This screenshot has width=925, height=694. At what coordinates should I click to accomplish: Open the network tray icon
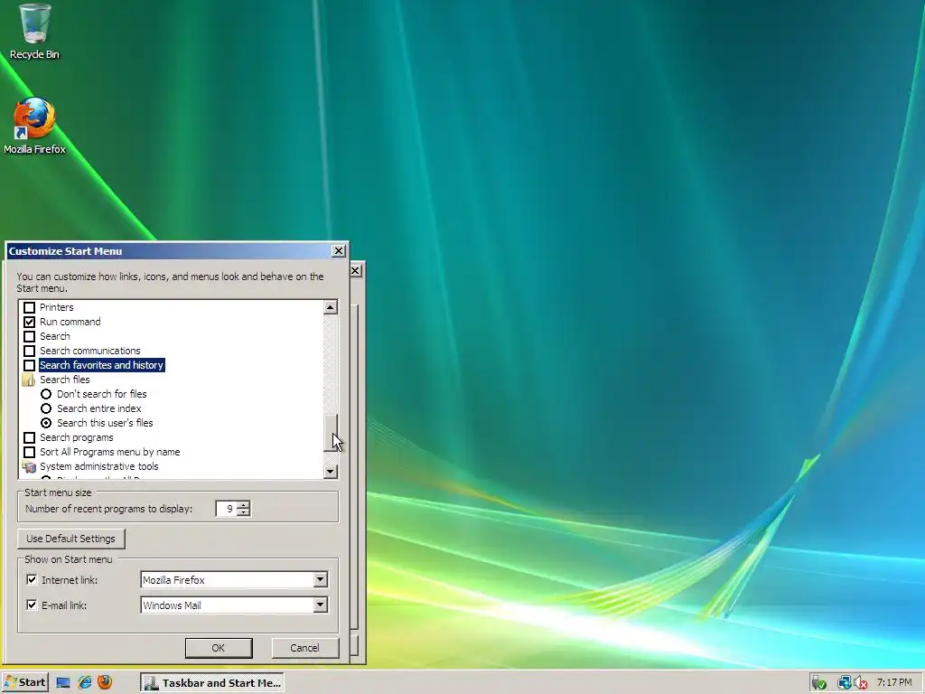click(x=845, y=683)
